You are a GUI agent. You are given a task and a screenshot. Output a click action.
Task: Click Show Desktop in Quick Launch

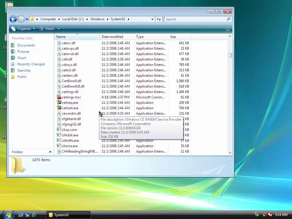[x=21, y=215]
